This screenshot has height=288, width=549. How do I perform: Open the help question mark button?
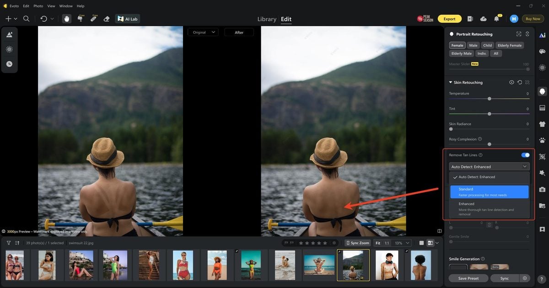pos(541,279)
